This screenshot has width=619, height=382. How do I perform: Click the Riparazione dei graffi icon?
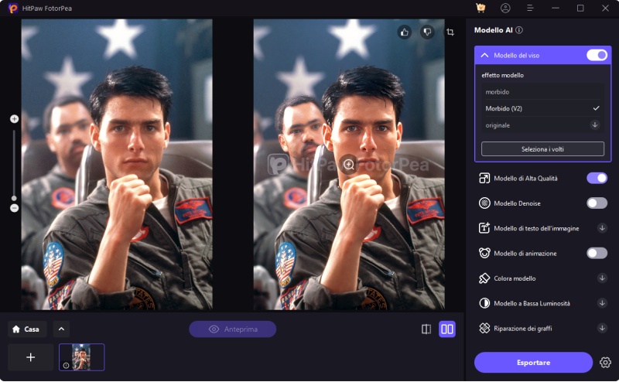click(x=484, y=328)
